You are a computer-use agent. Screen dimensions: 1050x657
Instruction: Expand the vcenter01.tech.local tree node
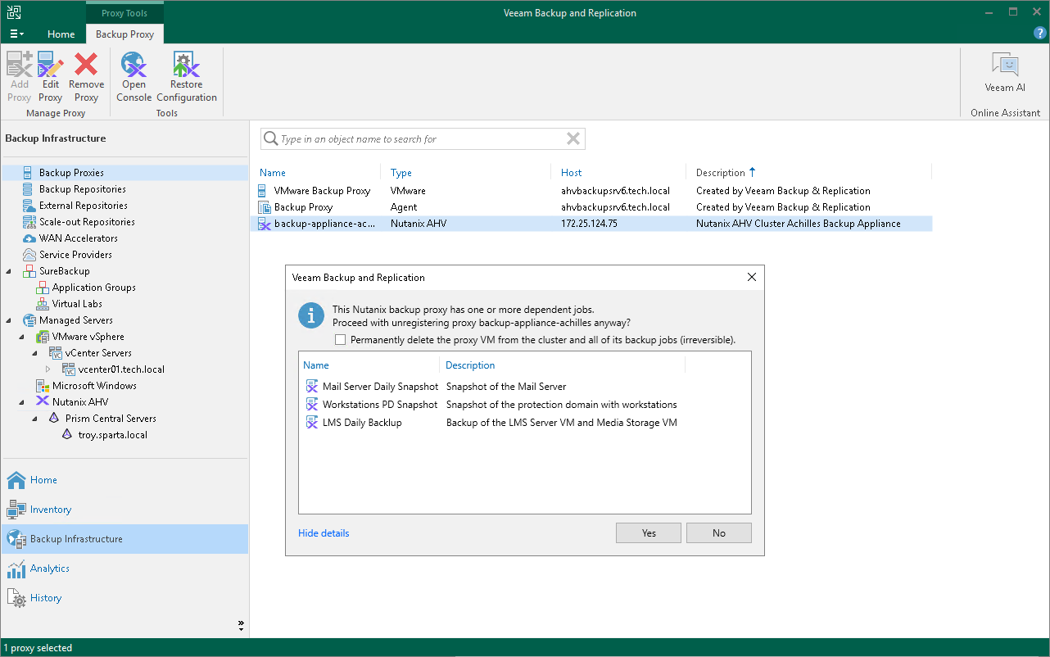click(48, 369)
